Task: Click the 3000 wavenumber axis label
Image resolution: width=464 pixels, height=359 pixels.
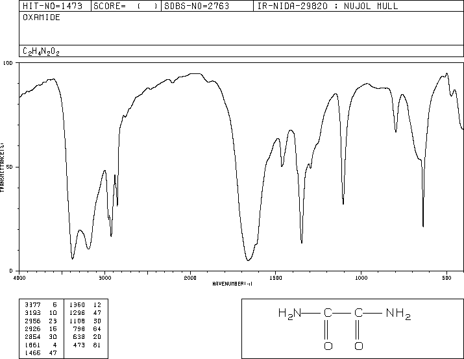Action: coord(104,278)
